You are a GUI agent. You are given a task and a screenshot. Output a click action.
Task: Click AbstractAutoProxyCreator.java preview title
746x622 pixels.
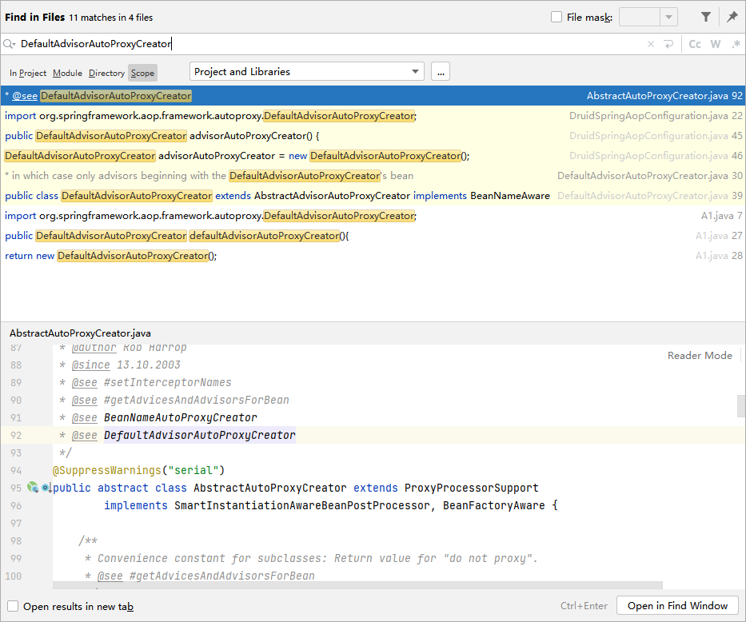(80, 333)
